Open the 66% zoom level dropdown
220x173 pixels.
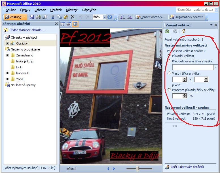[104, 17]
